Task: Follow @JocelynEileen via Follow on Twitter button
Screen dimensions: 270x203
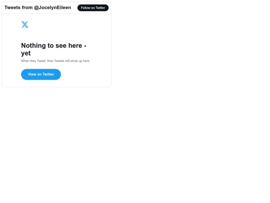Action: click(93, 8)
